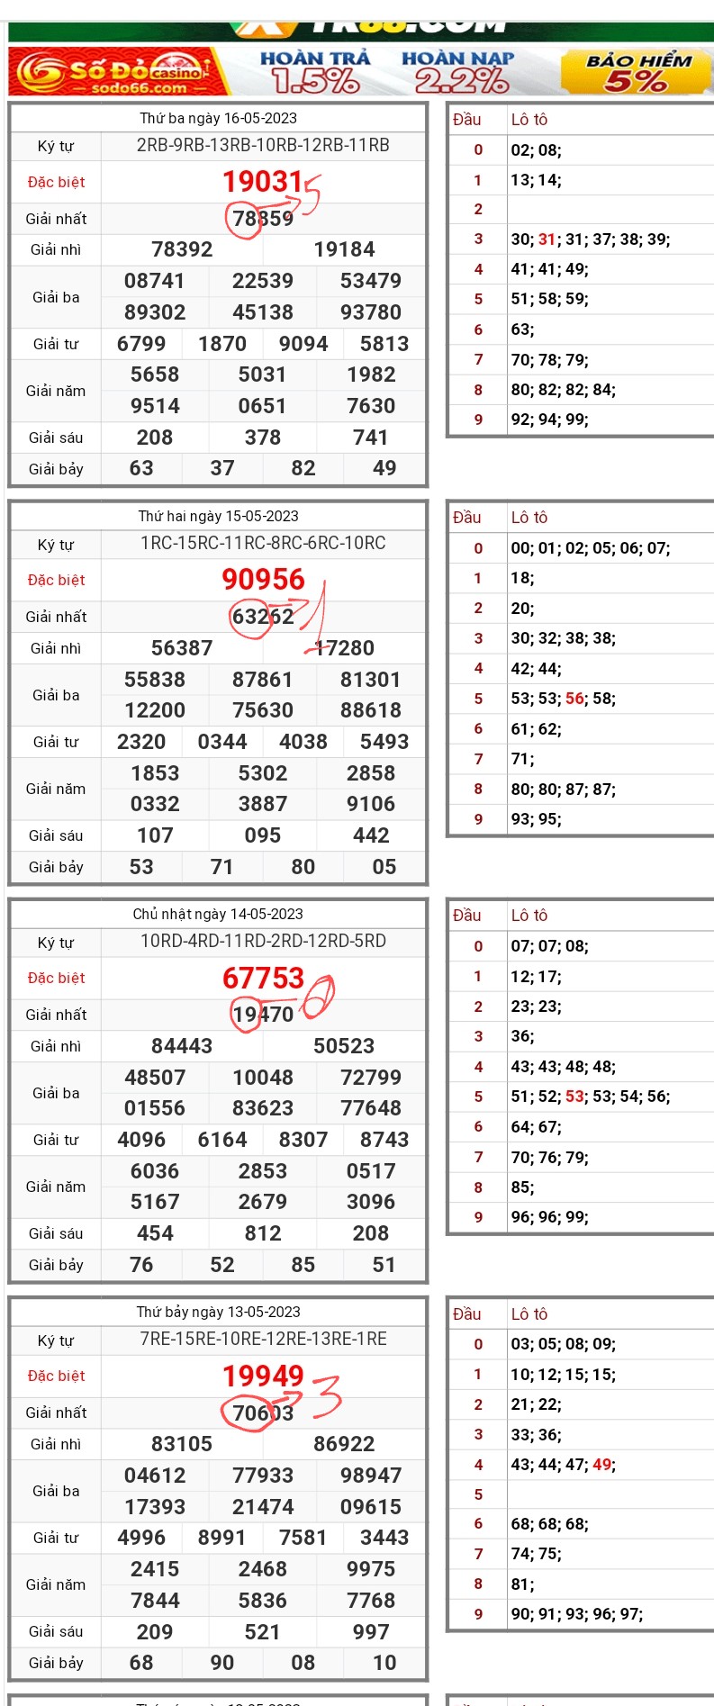Select sixth prize number 741

coord(371,438)
